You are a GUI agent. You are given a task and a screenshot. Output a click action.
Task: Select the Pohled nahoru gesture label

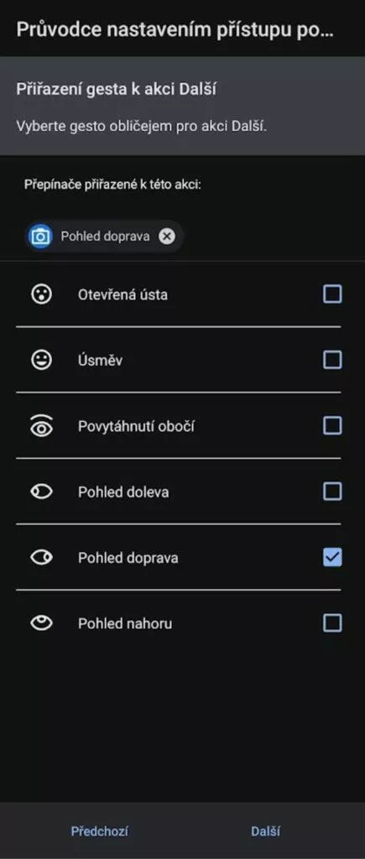coord(125,623)
